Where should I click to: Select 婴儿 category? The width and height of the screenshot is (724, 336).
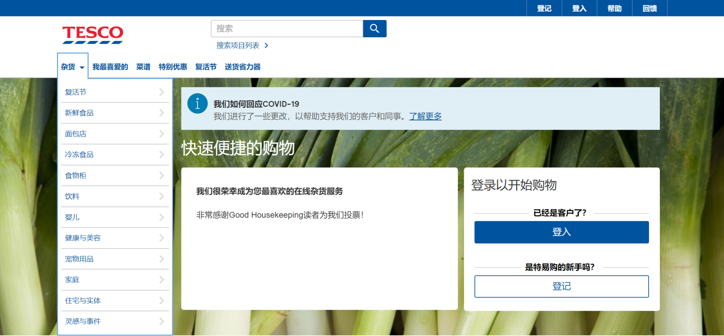tap(72, 217)
